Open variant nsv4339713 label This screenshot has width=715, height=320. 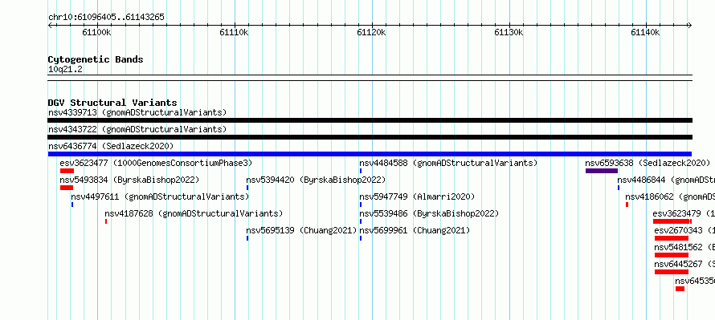tap(137, 112)
